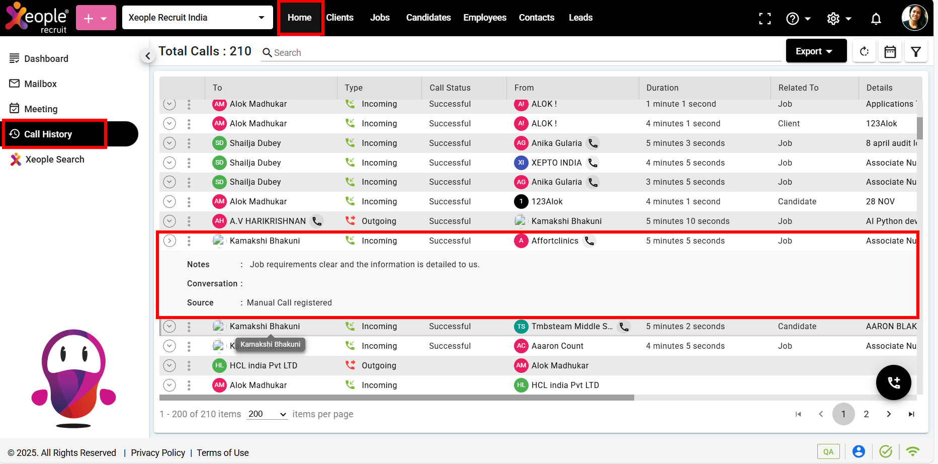Screen dimensions: 938x464
Task: Go to the Home tab
Action: [x=300, y=18]
